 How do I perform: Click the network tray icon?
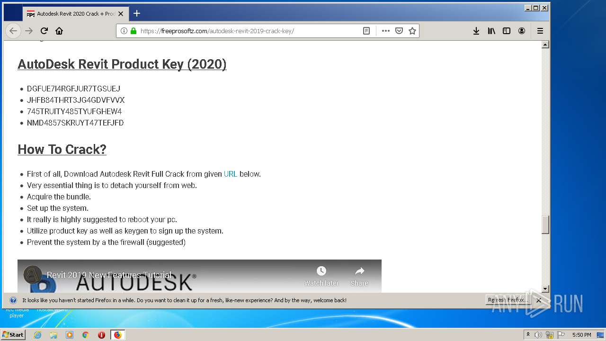[550, 335]
